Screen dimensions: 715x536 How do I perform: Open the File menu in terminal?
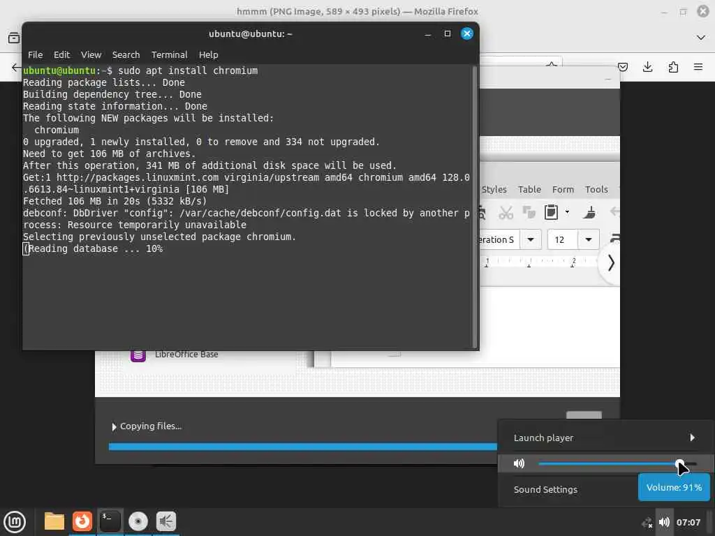[35, 54]
